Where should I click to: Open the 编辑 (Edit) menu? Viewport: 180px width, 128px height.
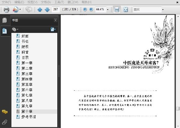[x=19, y=2]
